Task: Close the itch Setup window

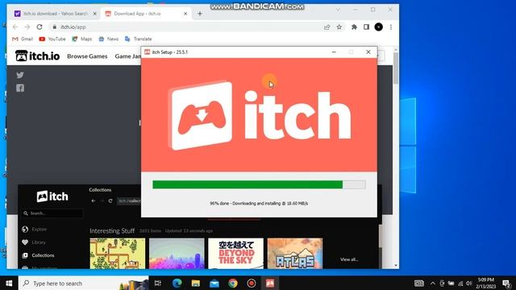Action: click(x=368, y=52)
